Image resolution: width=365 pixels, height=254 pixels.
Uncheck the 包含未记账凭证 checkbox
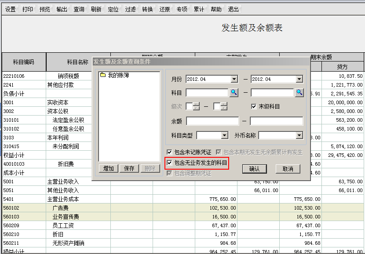(x=170, y=152)
